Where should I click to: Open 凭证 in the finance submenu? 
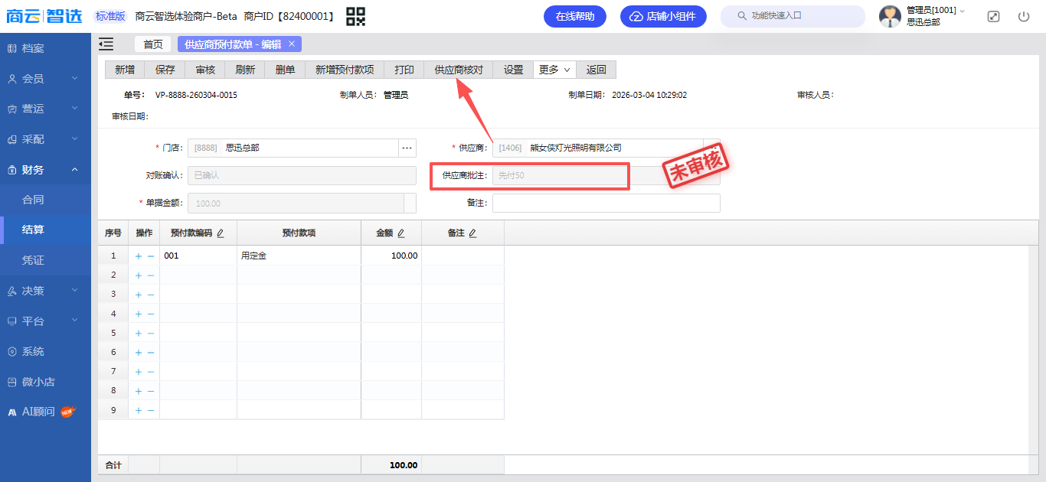pyautogui.click(x=33, y=260)
